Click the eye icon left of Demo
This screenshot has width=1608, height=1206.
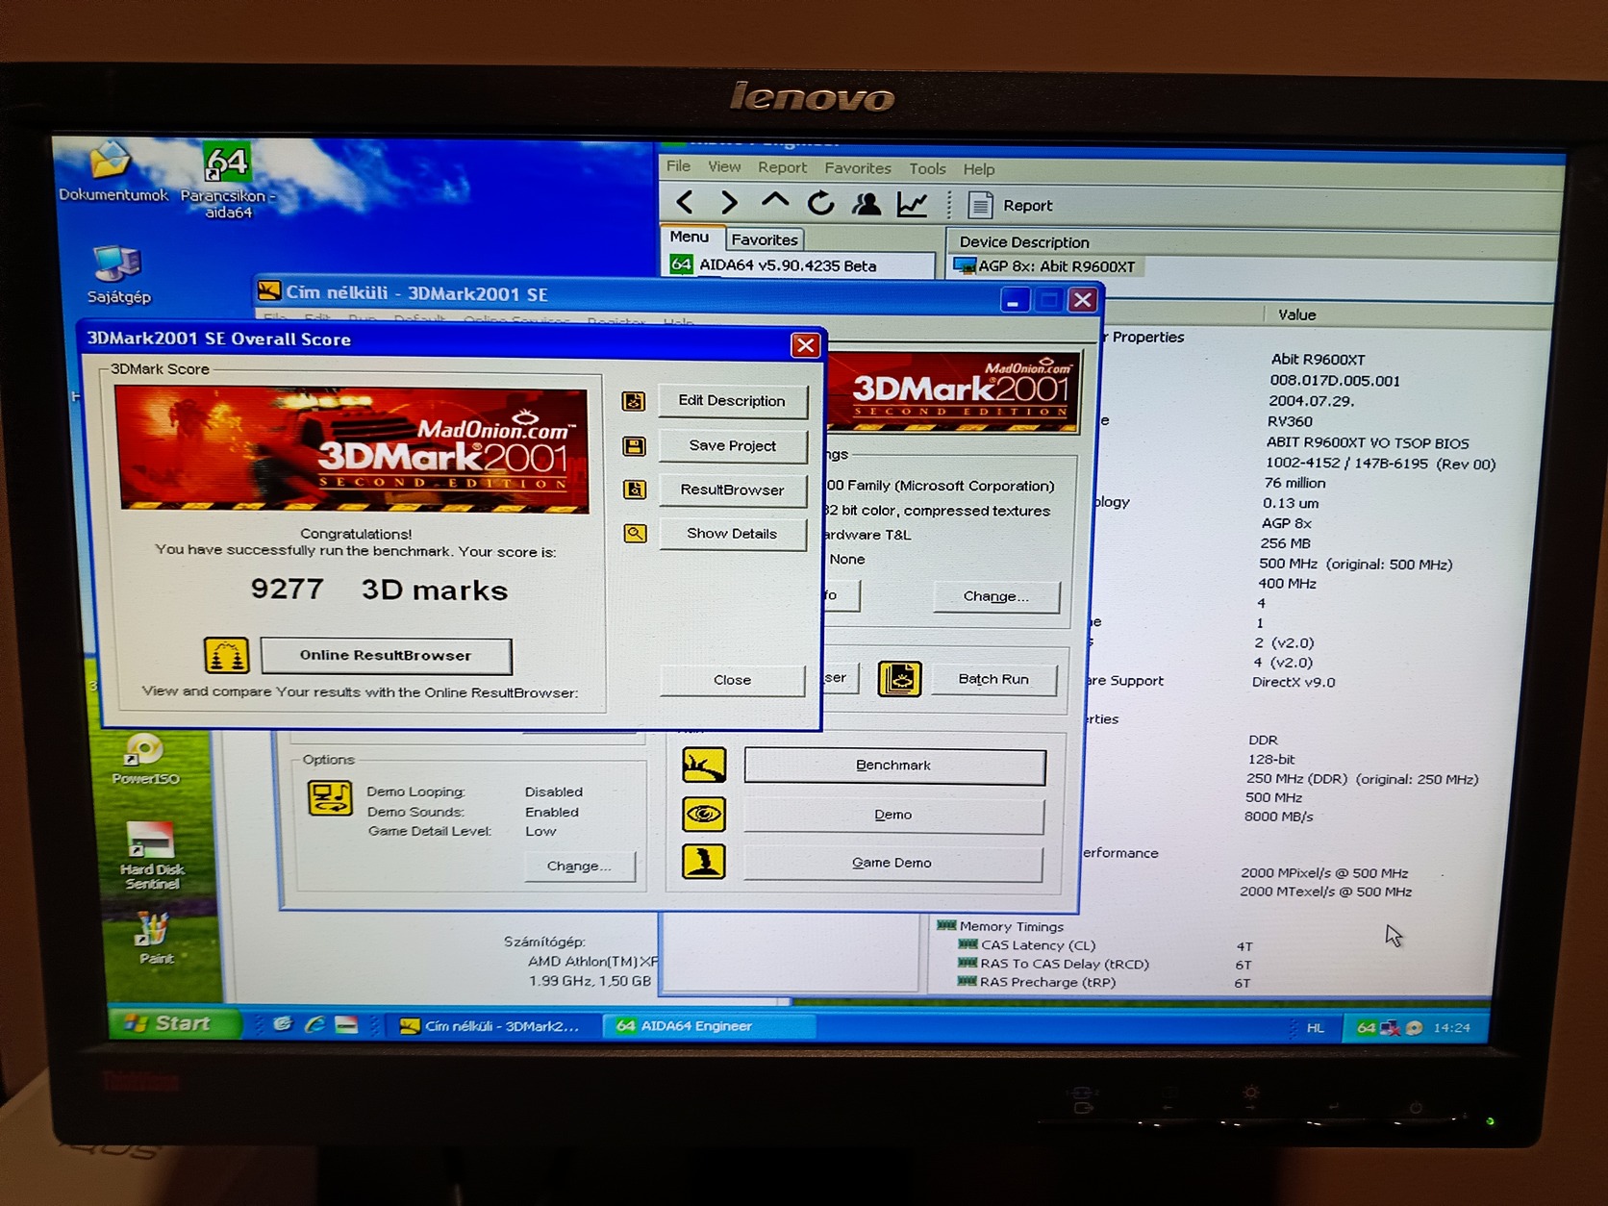coord(704,815)
